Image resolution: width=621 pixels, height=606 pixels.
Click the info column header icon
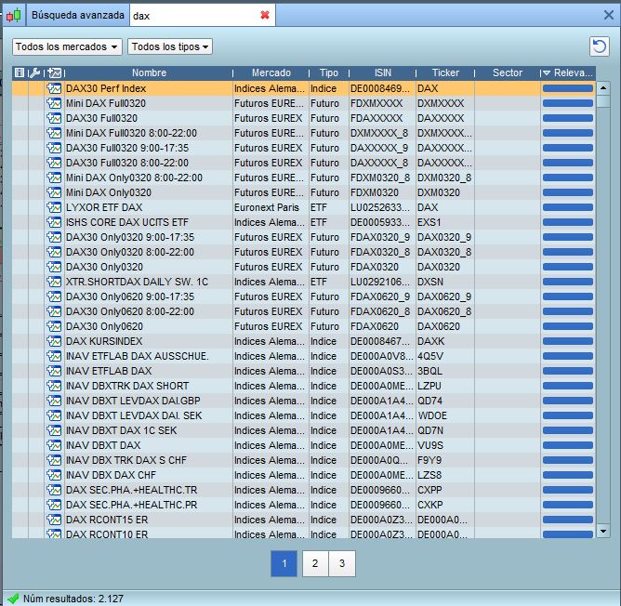pos(20,72)
